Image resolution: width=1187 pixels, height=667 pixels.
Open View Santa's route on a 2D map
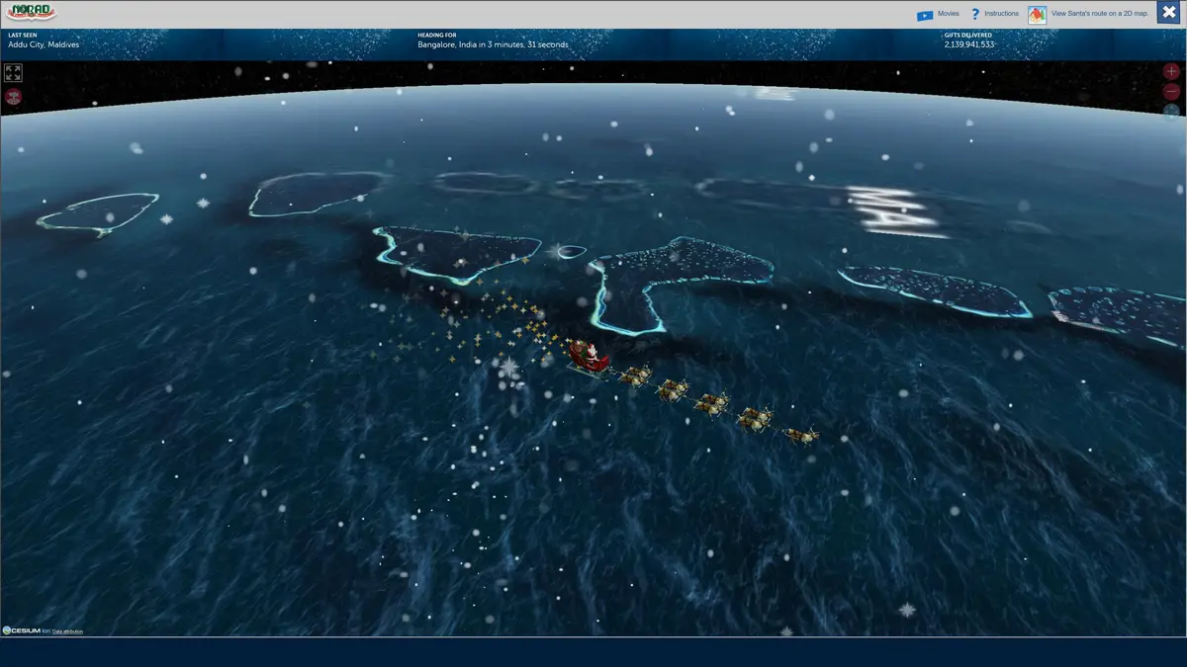tap(1100, 14)
